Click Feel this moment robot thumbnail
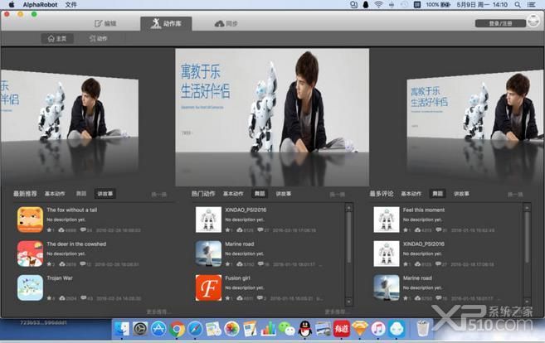The width and height of the screenshot is (545, 343). coord(387,220)
